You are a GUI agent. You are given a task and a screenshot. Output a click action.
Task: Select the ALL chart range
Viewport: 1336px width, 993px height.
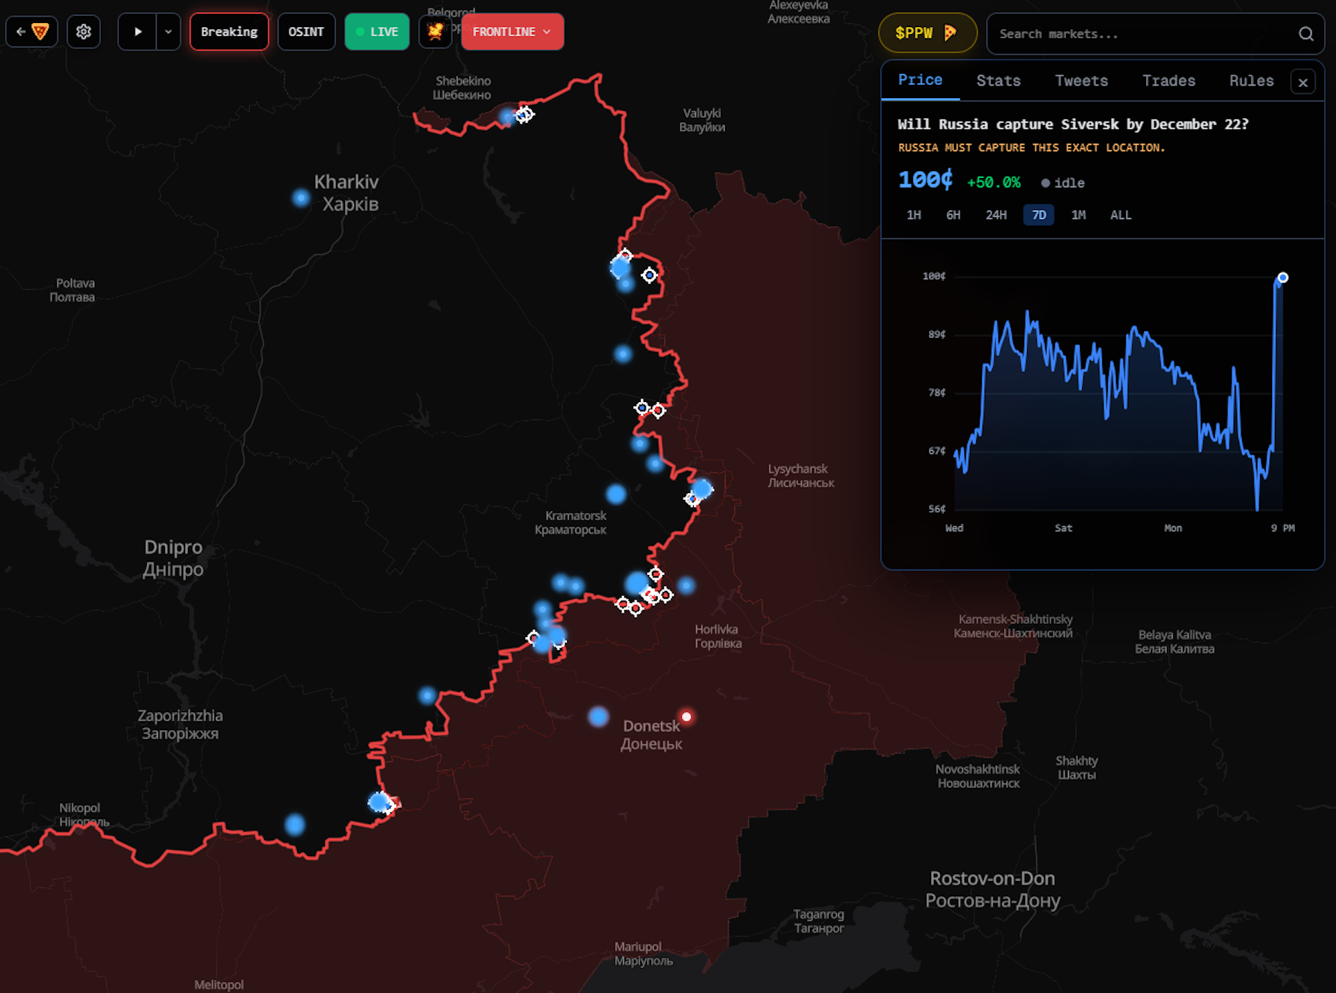tap(1120, 215)
